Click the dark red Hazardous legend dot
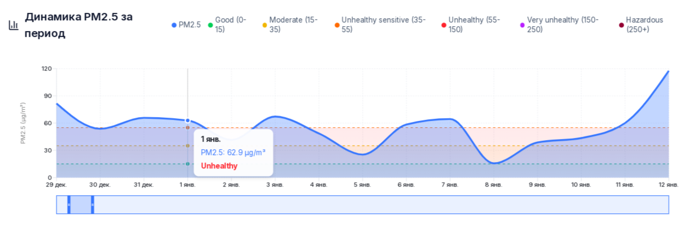This screenshot has height=231, width=690. [x=621, y=25]
